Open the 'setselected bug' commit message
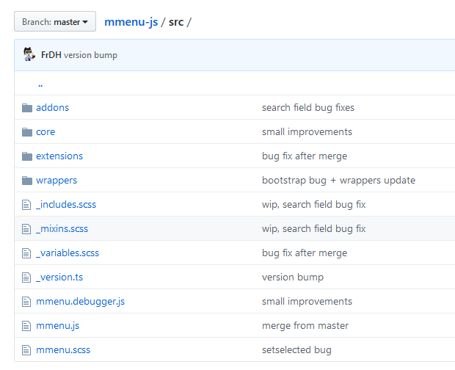The height and width of the screenshot is (370, 455). click(296, 350)
